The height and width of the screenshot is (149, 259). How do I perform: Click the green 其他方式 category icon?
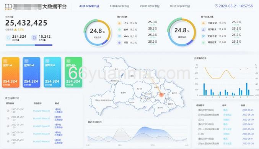tap(203, 42)
